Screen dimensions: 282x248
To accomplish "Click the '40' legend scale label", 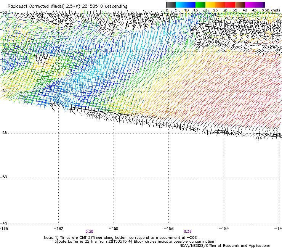I will click(245, 10).
